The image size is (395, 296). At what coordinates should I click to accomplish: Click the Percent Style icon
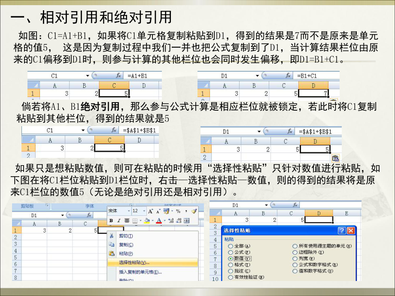click(179, 211)
